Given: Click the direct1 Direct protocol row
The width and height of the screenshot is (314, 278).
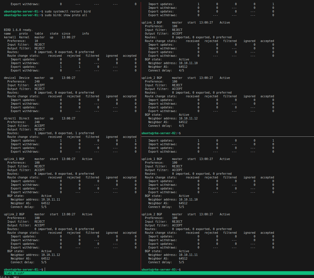Looking at the screenshot, I should click(x=40, y=118).
